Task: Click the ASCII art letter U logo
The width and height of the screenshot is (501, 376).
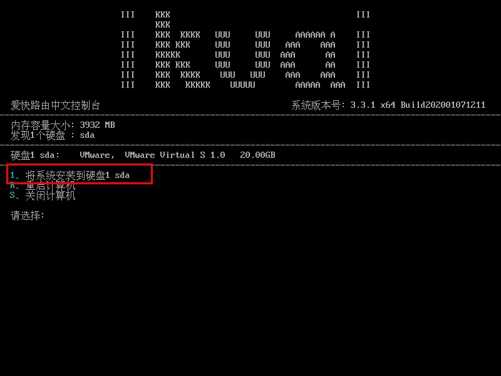Action: (x=242, y=60)
